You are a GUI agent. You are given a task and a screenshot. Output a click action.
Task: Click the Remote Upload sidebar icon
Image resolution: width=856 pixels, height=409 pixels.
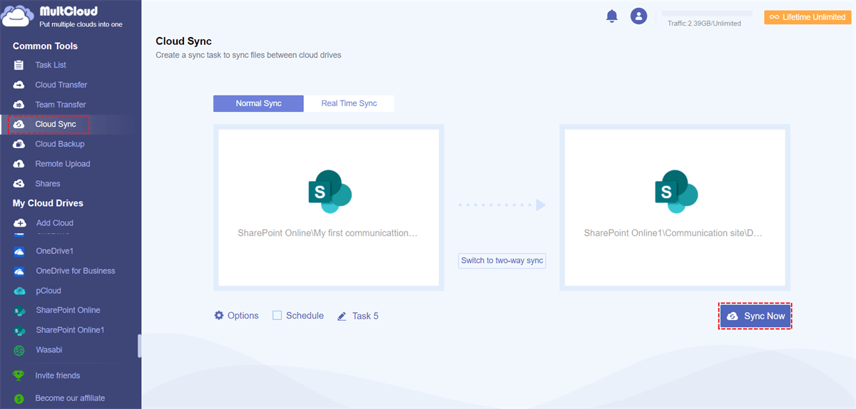[19, 164]
